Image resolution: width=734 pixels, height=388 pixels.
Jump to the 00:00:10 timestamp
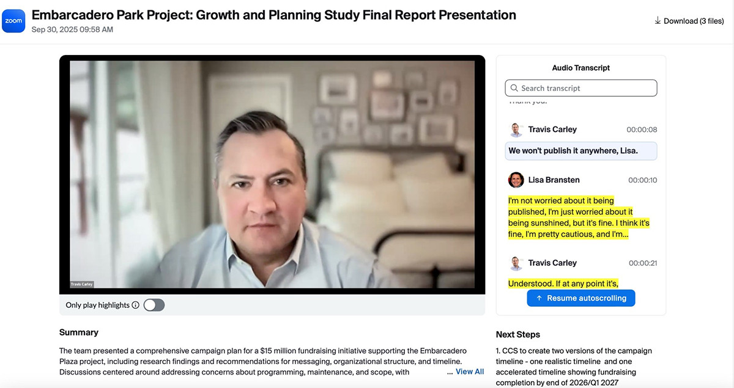tap(642, 180)
